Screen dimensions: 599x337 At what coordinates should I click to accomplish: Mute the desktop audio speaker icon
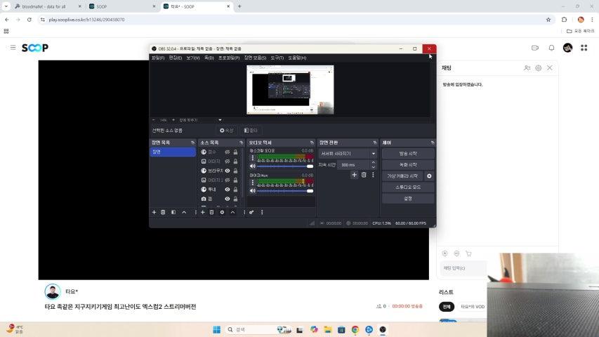click(x=253, y=166)
